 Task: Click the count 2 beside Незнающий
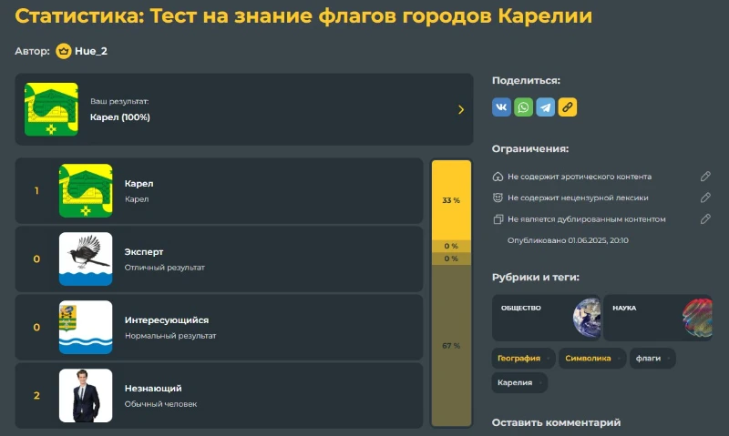[36, 396]
